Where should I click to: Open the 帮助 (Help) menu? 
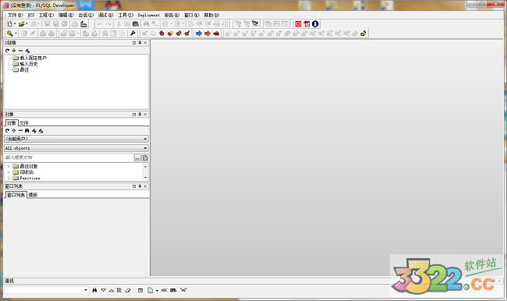coord(212,15)
